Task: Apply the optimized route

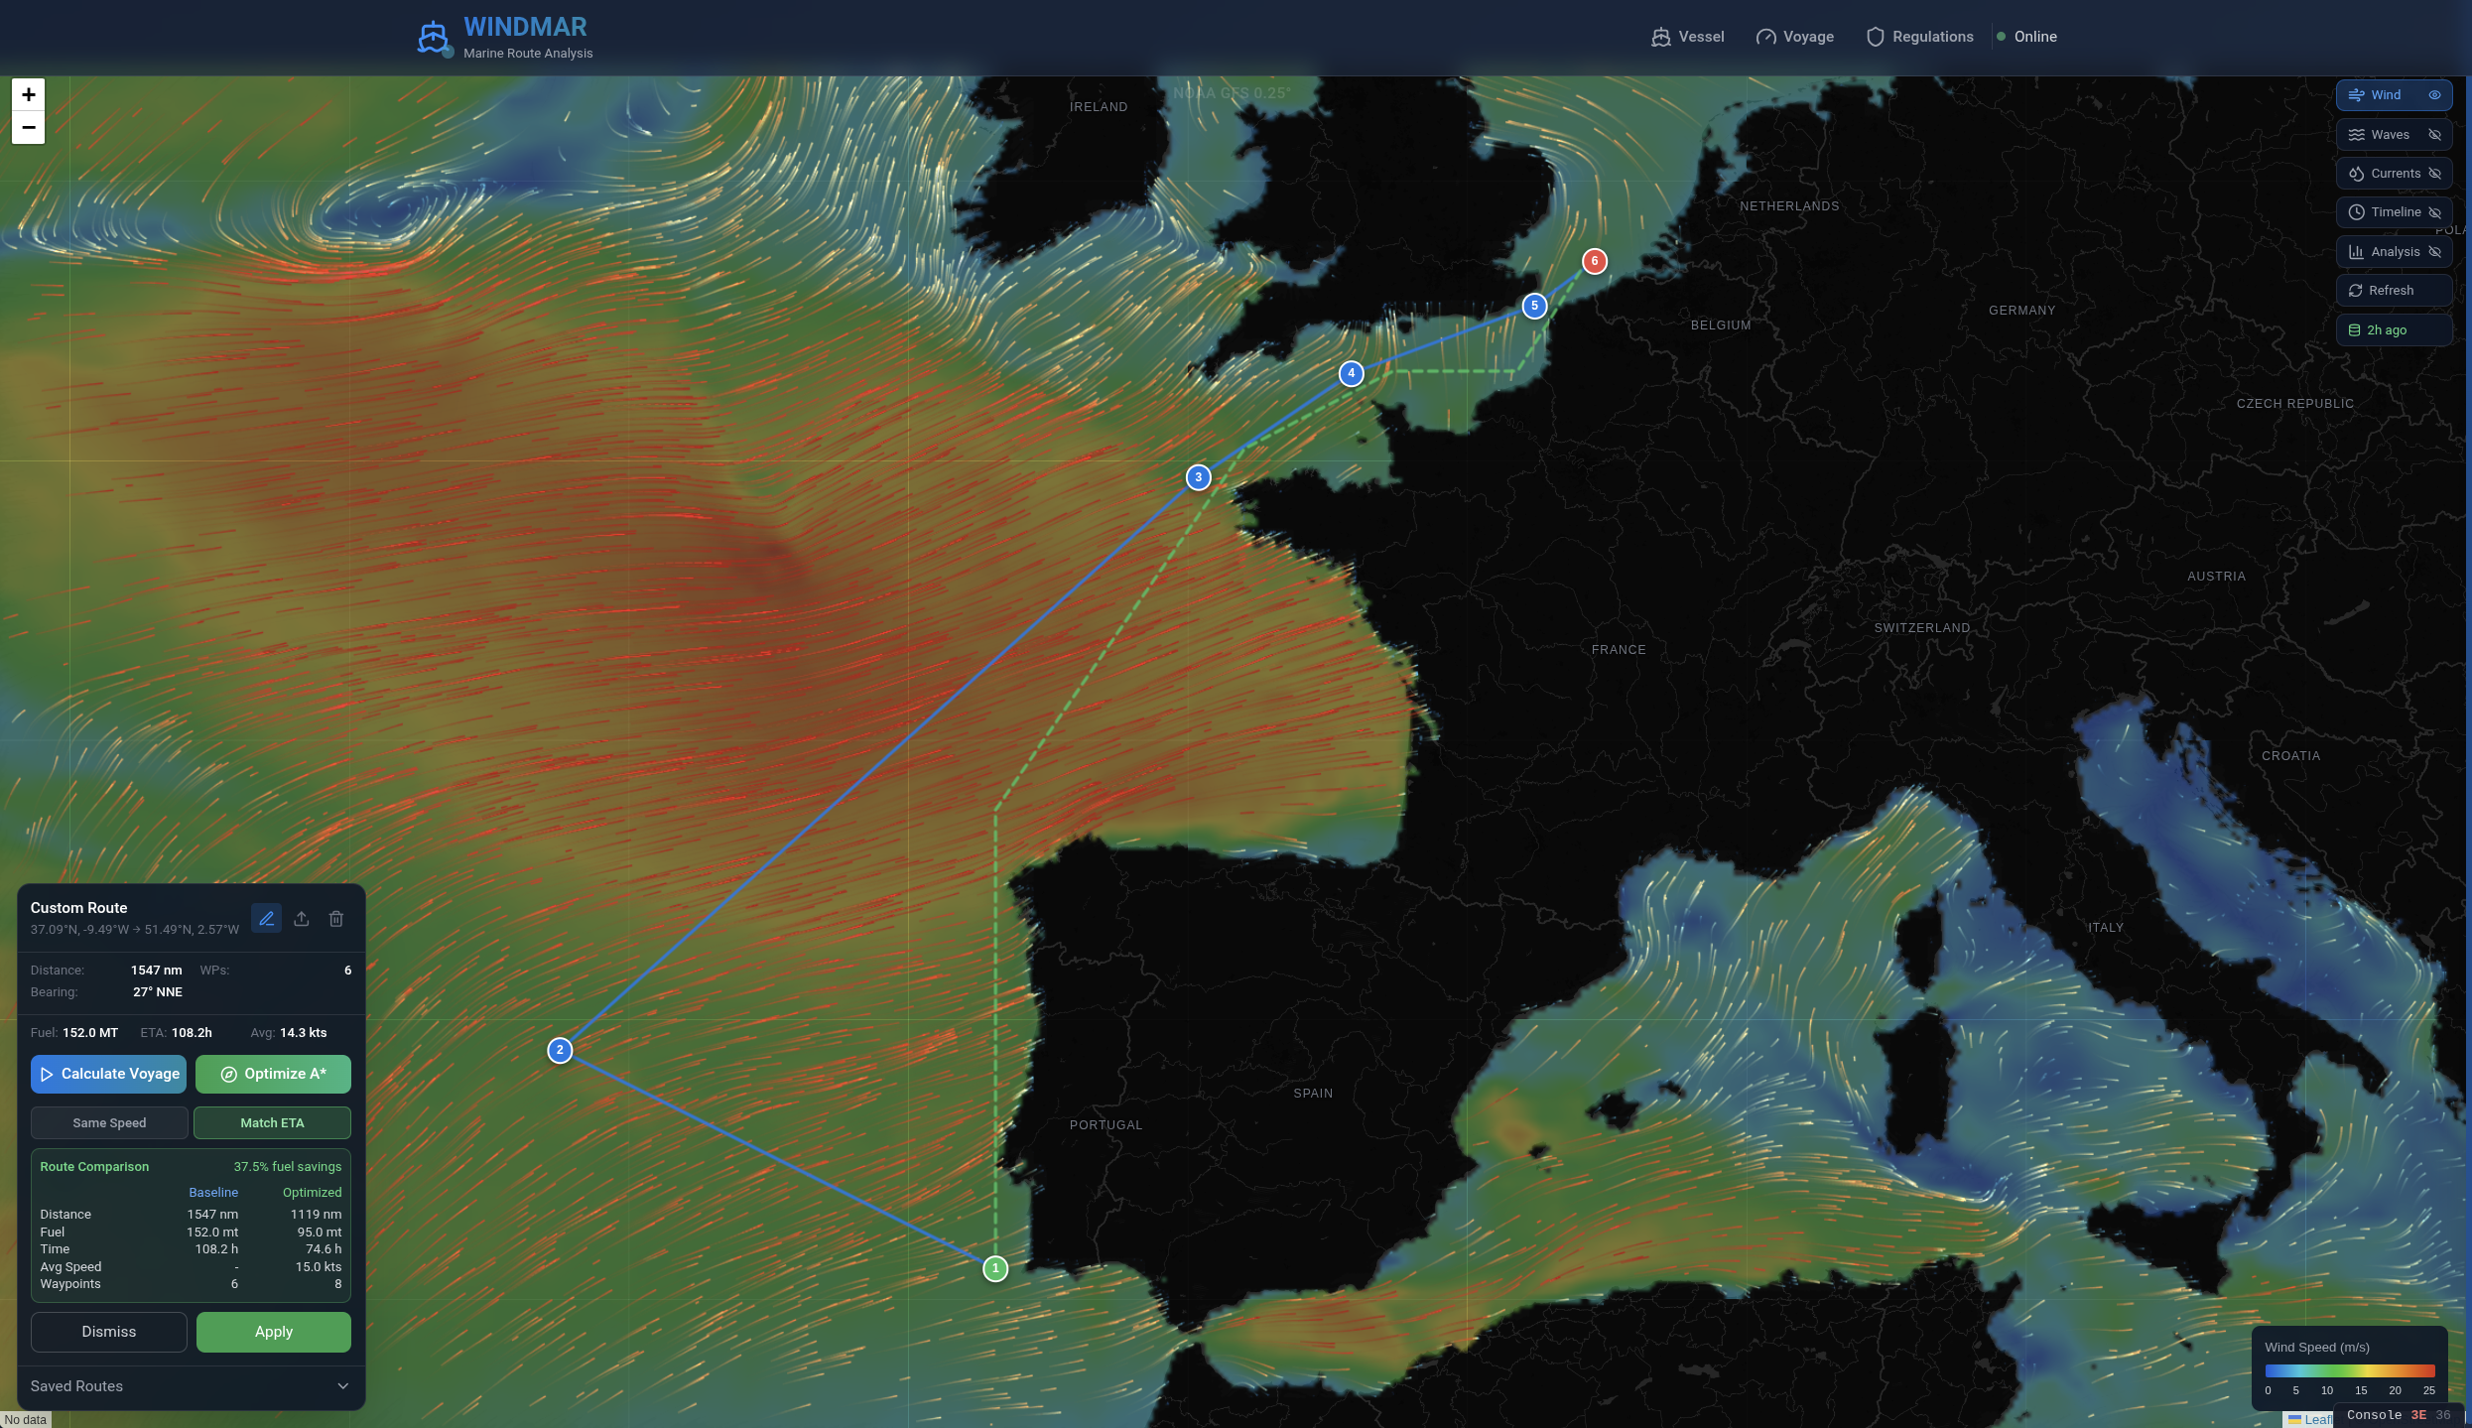Action: pos(273,1332)
